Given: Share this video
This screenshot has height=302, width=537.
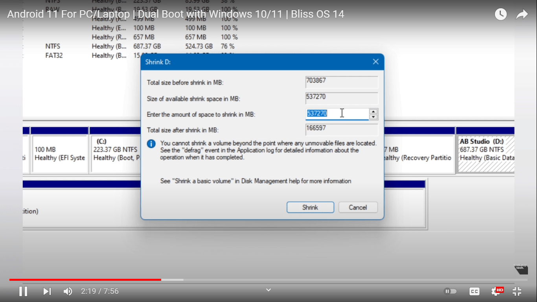Looking at the screenshot, I should (x=522, y=14).
